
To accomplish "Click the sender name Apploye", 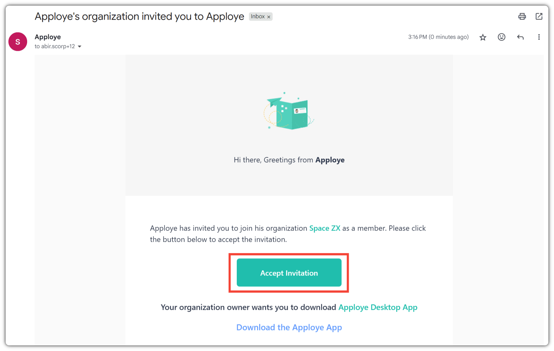I will point(48,37).
